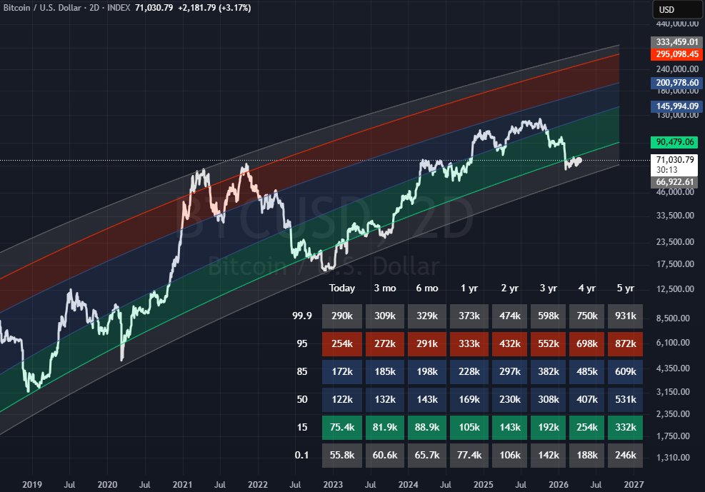The width and height of the screenshot is (705, 492).
Task: Click the gray 66,922.61 price label
Action: pyautogui.click(x=674, y=182)
